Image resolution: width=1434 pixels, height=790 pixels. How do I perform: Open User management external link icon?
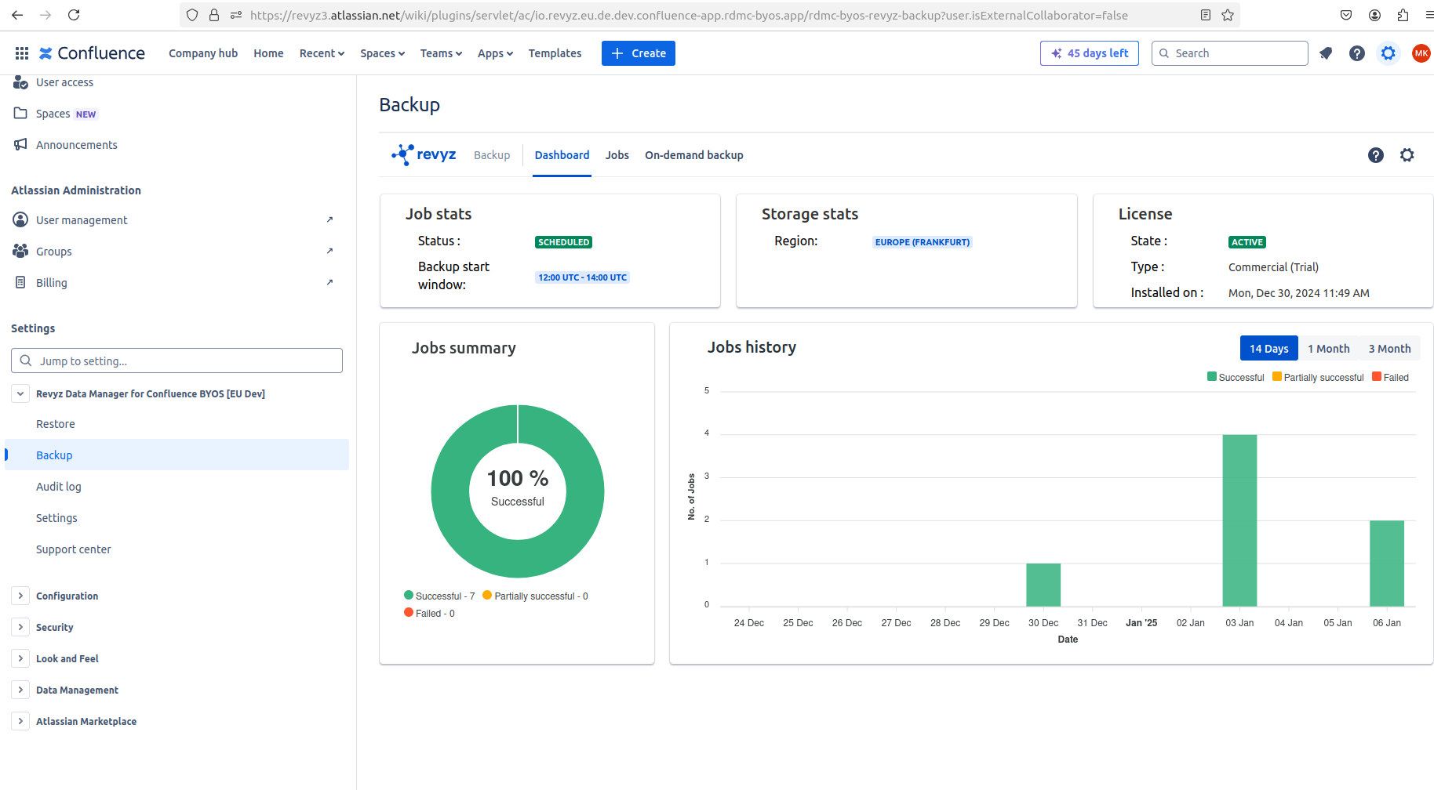[x=329, y=219]
